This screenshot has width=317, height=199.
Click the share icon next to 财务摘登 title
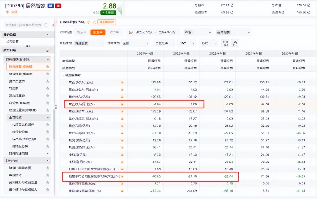94,22
